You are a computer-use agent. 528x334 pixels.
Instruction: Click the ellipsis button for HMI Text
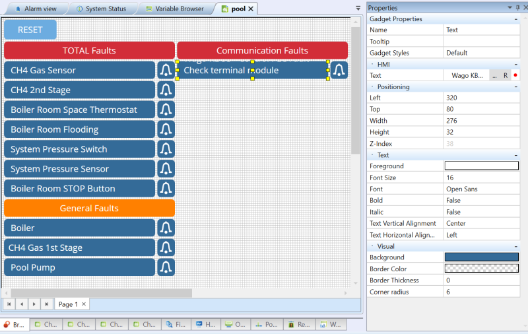pyautogui.click(x=494, y=75)
